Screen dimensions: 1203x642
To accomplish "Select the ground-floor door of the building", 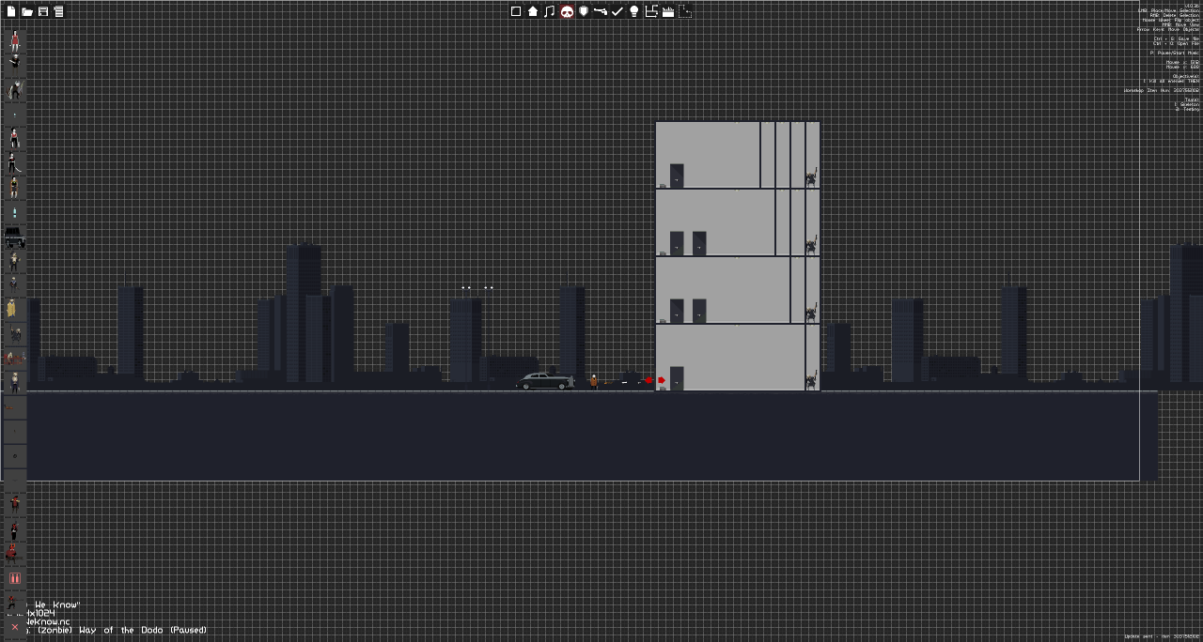I will [677, 378].
